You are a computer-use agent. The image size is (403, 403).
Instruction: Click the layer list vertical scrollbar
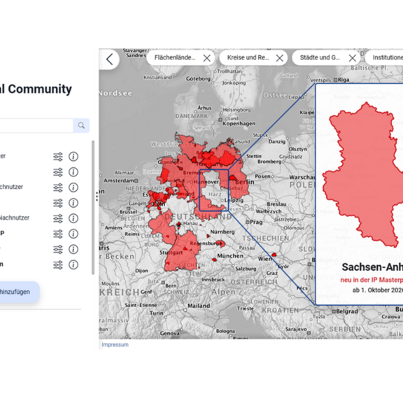93,207
